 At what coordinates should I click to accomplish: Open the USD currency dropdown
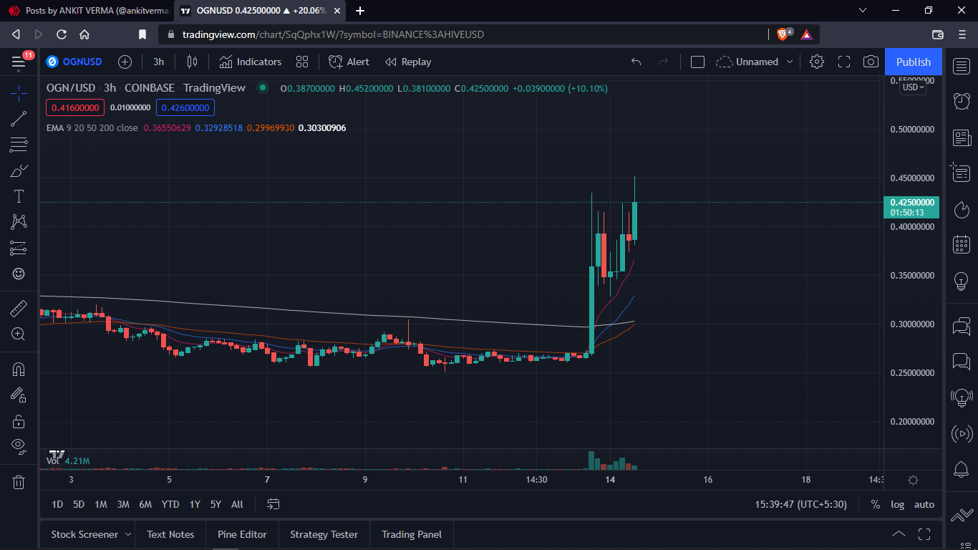pyautogui.click(x=913, y=87)
